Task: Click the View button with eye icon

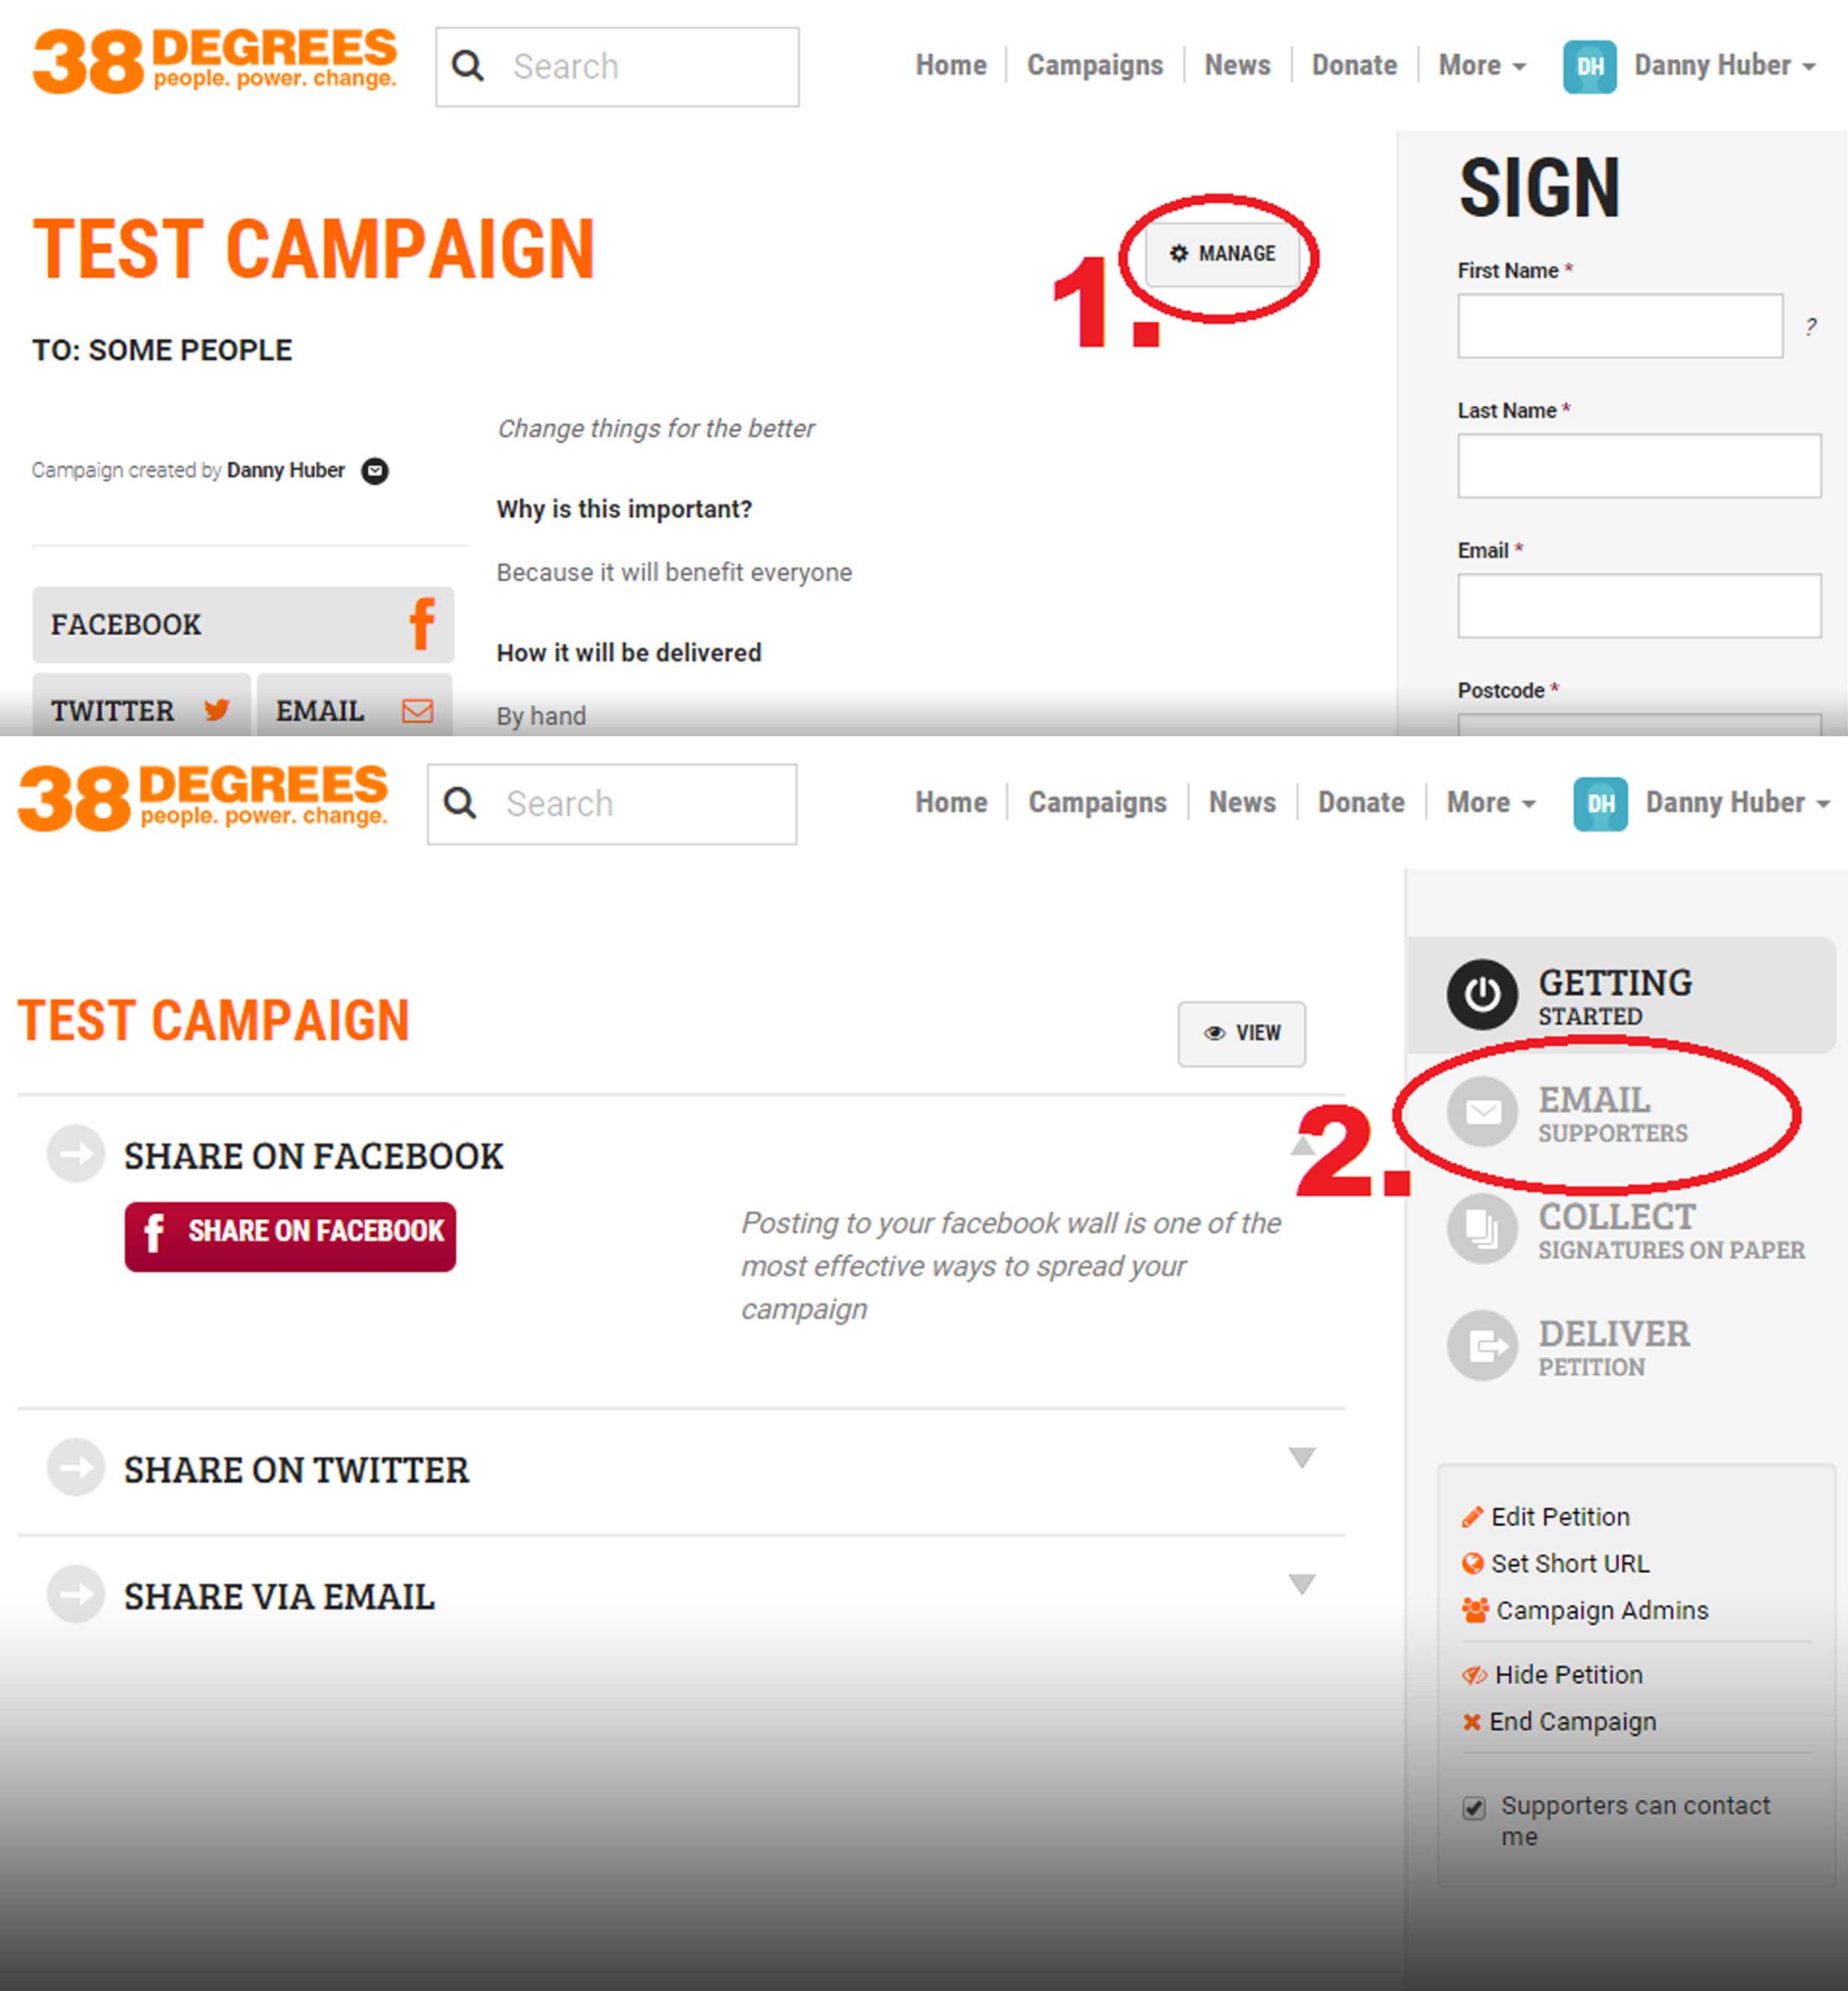Action: [1241, 1033]
